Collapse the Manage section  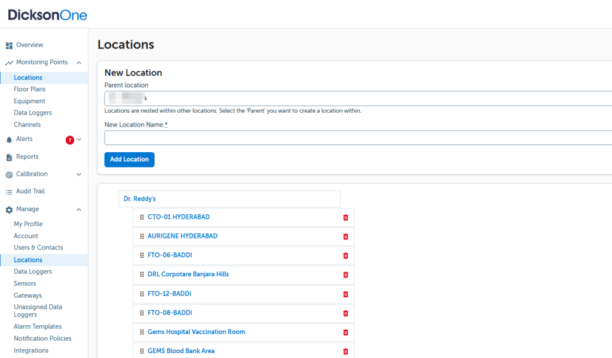[x=79, y=209]
